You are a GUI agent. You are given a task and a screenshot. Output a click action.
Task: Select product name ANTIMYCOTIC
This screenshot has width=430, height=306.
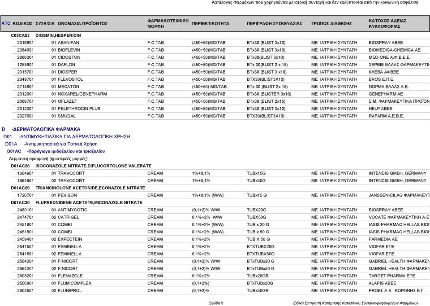point(73,210)
